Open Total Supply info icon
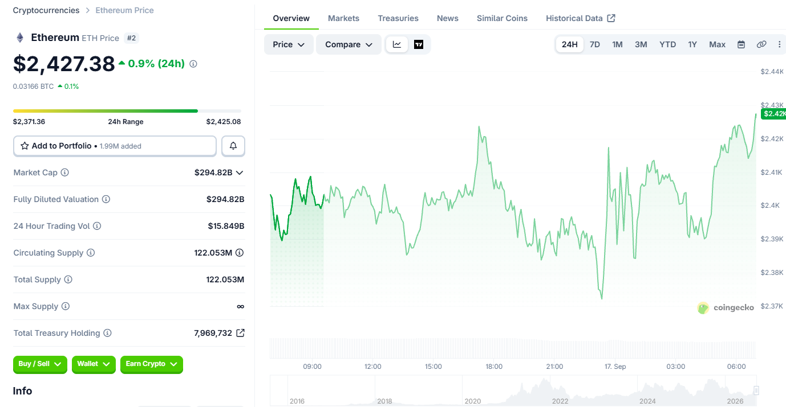 pos(68,279)
